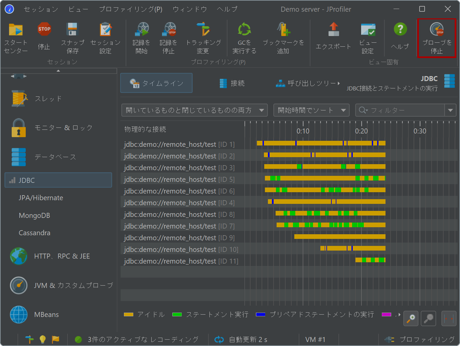Switch to the 接続 tab

[x=232, y=83]
